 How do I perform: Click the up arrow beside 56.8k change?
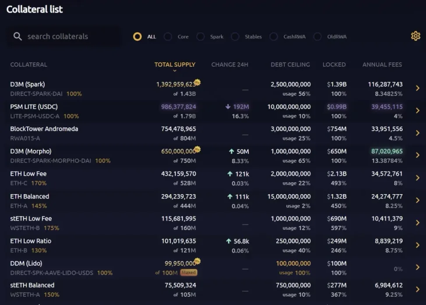(x=229, y=241)
